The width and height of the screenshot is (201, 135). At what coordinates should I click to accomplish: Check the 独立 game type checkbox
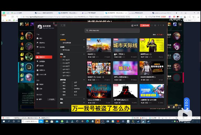(61, 86)
